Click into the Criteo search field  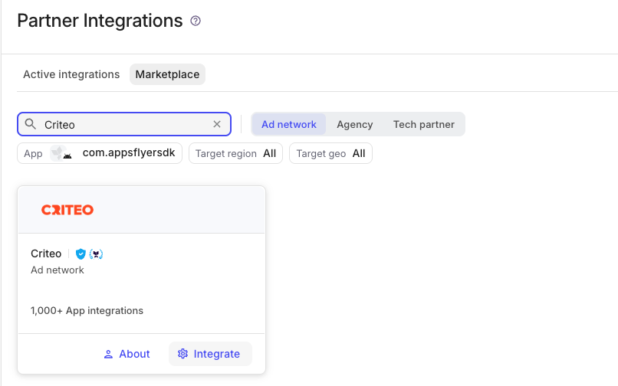tap(124, 125)
